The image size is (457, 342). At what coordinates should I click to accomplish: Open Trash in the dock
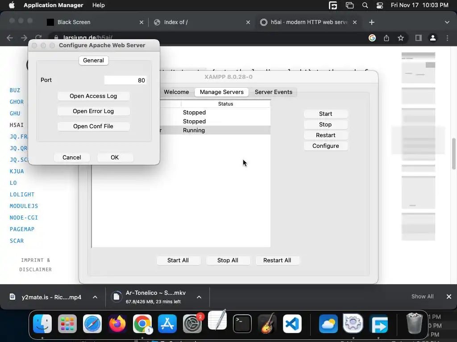click(x=414, y=323)
